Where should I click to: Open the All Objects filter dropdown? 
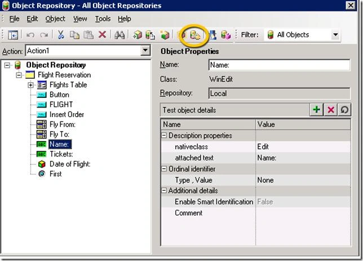point(335,35)
